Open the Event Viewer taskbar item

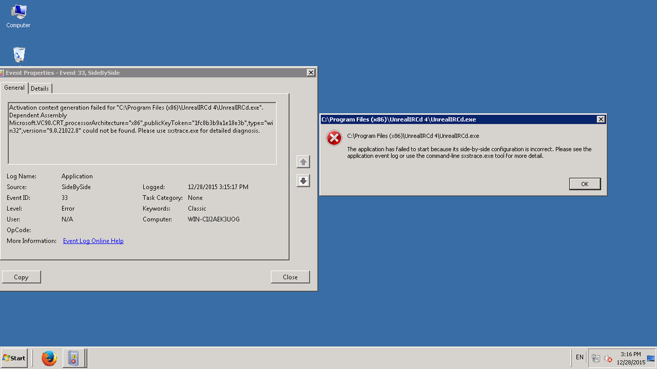[x=74, y=357]
